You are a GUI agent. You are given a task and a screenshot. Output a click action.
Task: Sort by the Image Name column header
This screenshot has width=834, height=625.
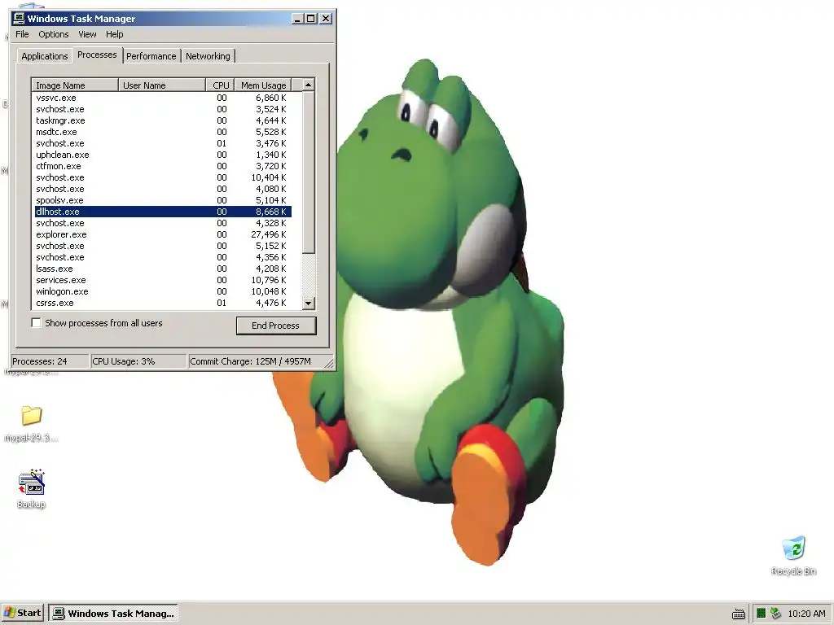[x=75, y=85]
